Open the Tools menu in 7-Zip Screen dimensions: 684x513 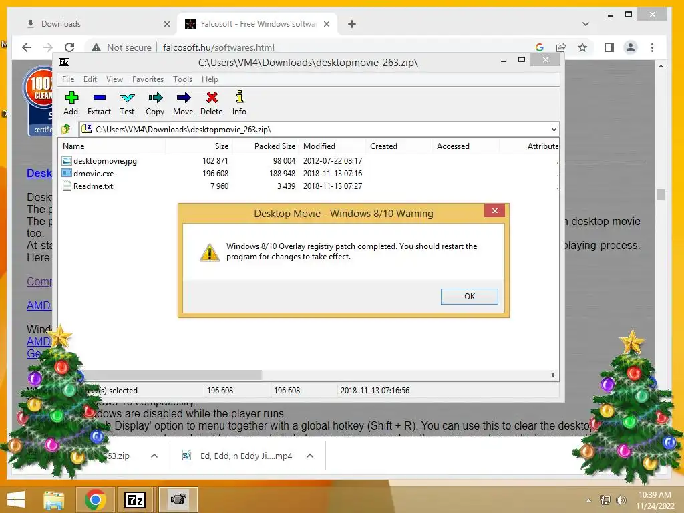click(182, 79)
